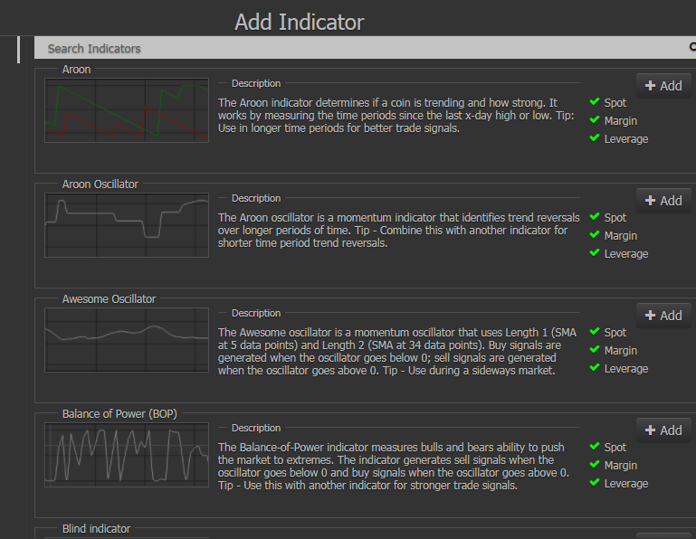696x539 pixels.
Task: Add the Aroon Oscillator indicator
Action: (663, 201)
